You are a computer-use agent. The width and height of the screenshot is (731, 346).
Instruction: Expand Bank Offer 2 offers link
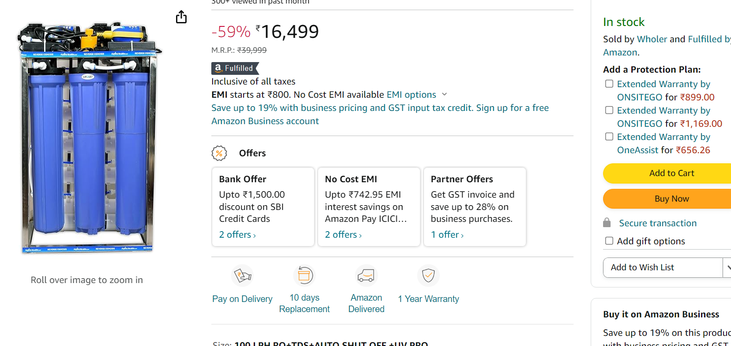(x=237, y=235)
